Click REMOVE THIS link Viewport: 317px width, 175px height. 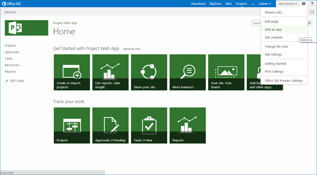132,49
